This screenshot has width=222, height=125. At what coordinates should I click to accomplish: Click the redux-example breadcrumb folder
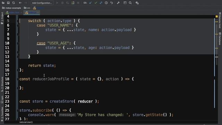(x=11, y=8)
